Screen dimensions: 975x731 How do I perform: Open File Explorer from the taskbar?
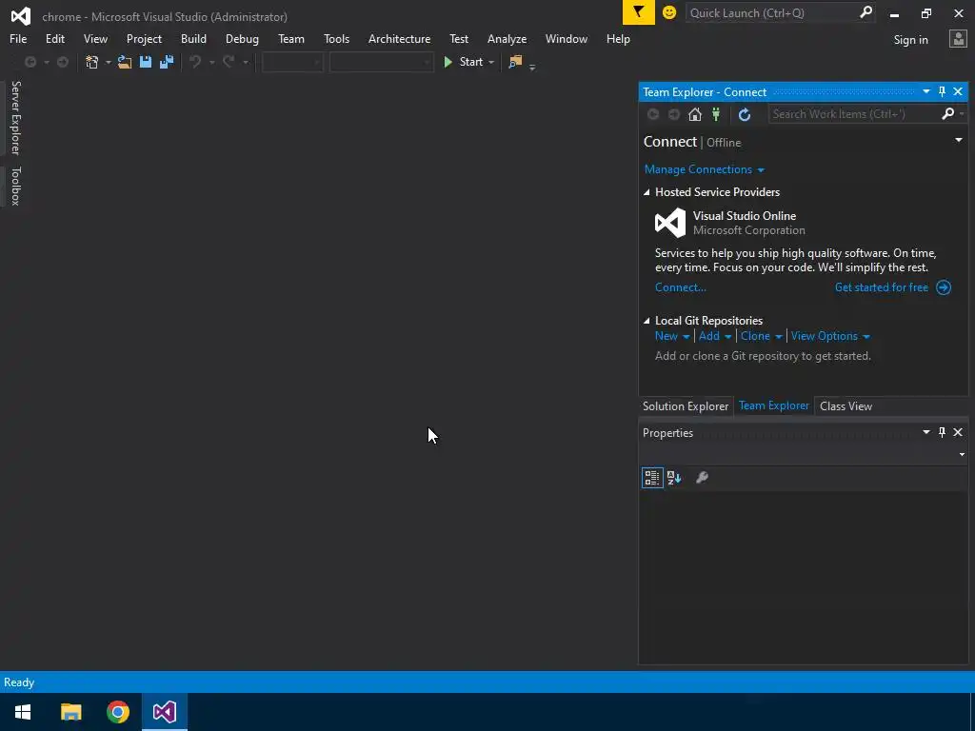click(x=70, y=712)
